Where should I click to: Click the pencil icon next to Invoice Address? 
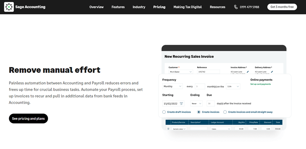click(x=248, y=72)
